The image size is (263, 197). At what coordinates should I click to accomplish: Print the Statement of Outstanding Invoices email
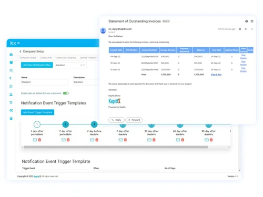tap(247, 21)
